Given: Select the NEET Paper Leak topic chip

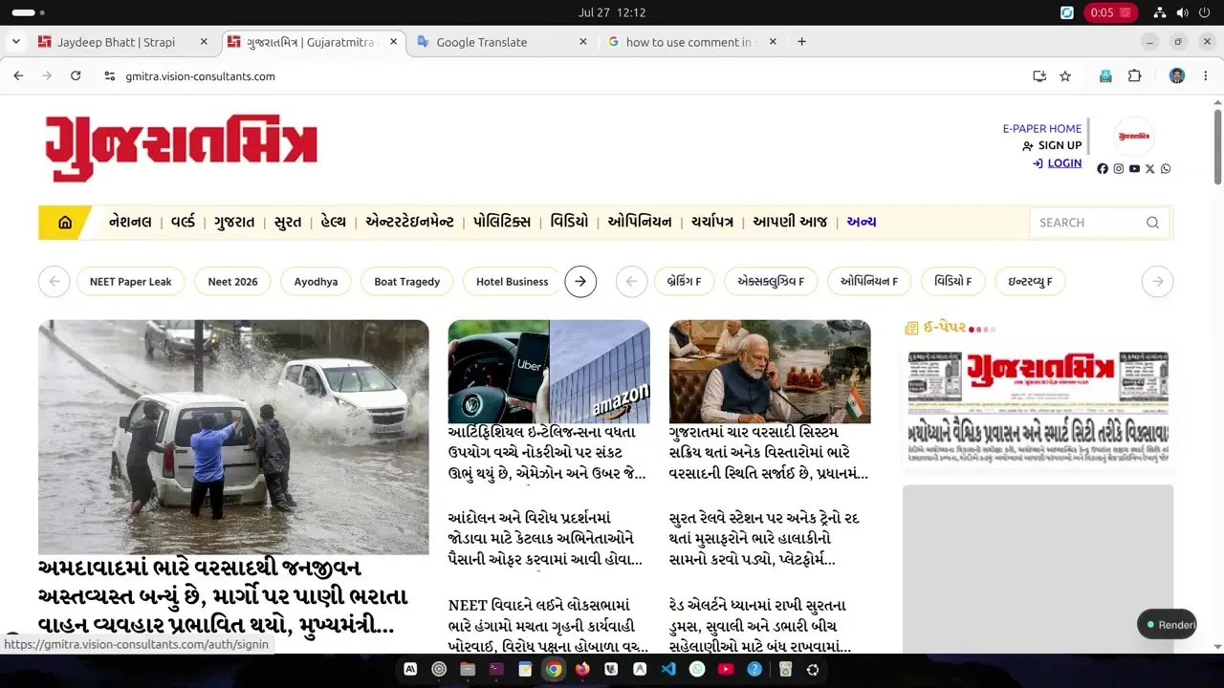Looking at the screenshot, I should click(131, 282).
